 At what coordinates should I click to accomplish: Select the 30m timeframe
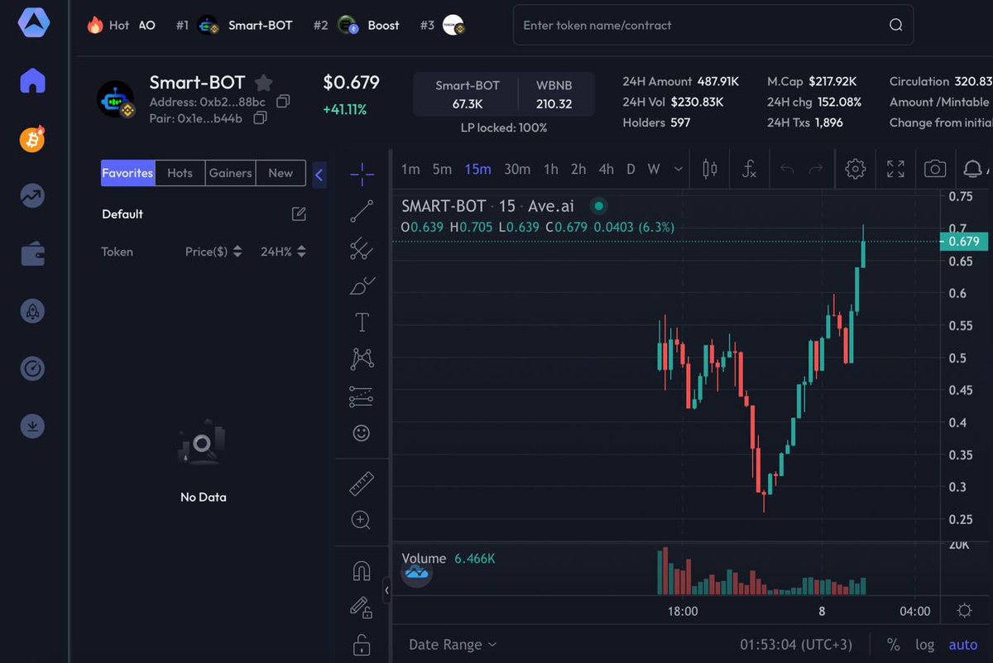pos(517,168)
